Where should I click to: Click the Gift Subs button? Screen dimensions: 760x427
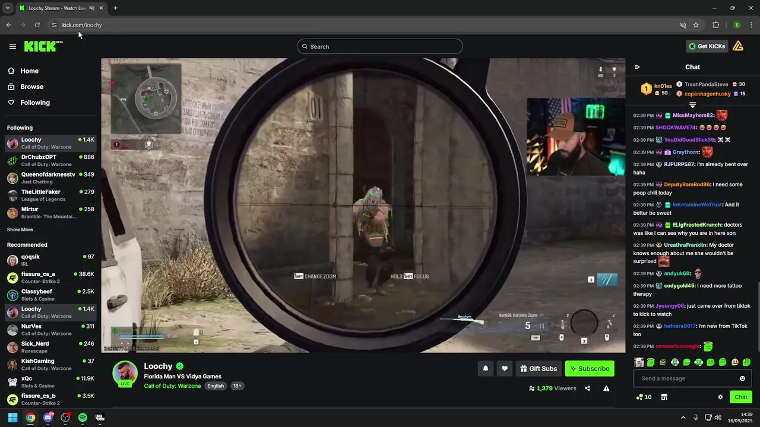(539, 368)
